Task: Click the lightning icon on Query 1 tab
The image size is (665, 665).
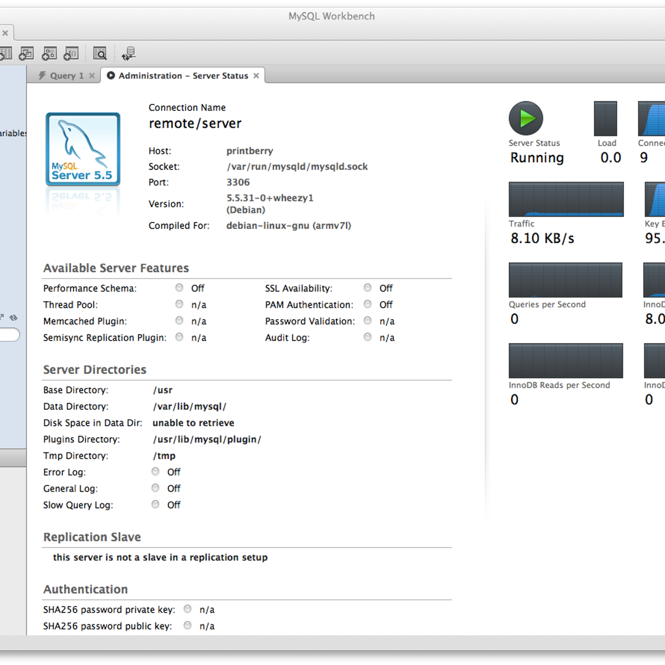Action: pyautogui.click(x=42, y=76)
